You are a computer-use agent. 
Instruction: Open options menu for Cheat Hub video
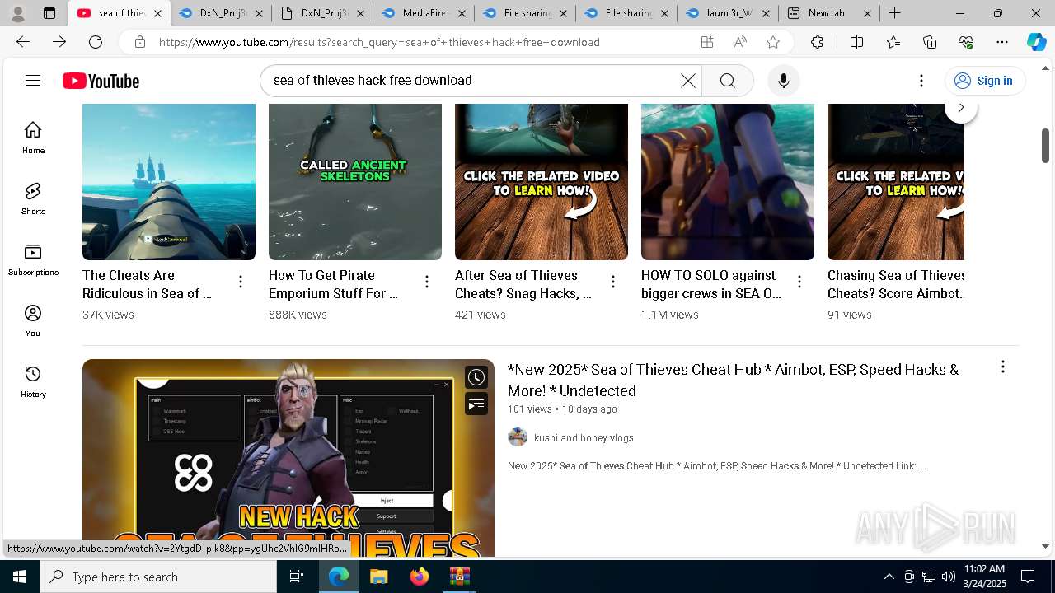[1002, 367]
